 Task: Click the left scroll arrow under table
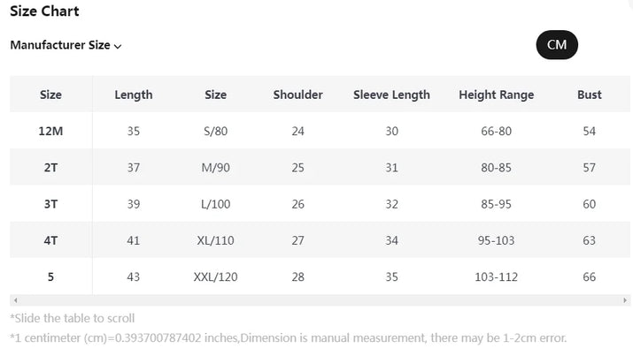pos(15,301)
